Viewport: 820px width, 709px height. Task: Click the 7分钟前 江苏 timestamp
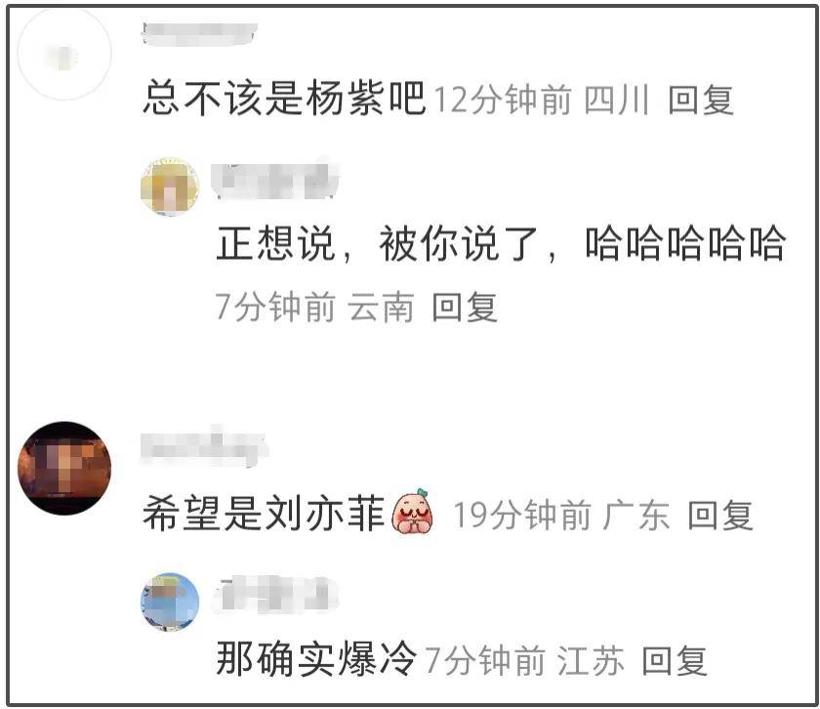click(524, 661)
